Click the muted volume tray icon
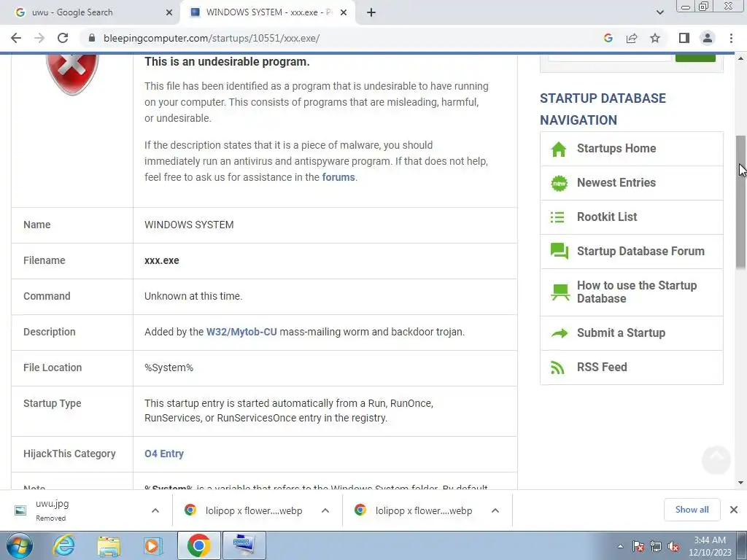747x560 pixels. pyautogui.click(x=673, y=546)
